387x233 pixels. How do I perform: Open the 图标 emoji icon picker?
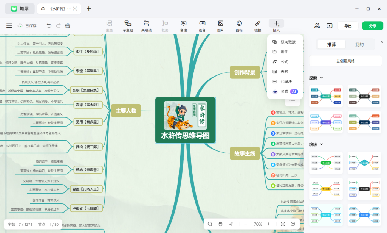(x=239, y=26)
